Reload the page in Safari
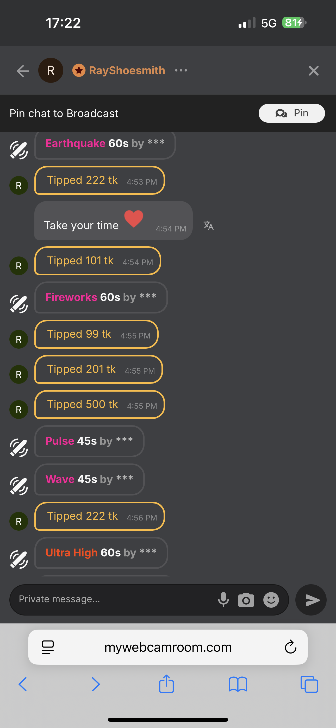Image resolution: width=336 pixels, height=728 pixels. [290, 647]
